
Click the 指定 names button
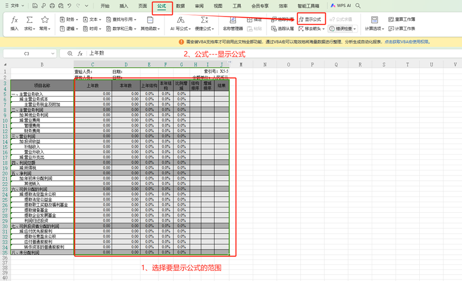[254, 19]
